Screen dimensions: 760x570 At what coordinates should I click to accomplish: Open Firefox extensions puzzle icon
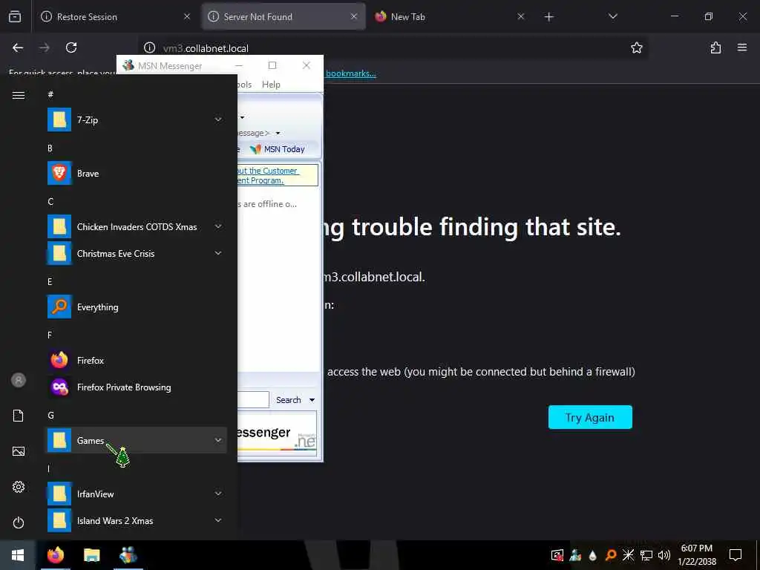pos(715,47)
